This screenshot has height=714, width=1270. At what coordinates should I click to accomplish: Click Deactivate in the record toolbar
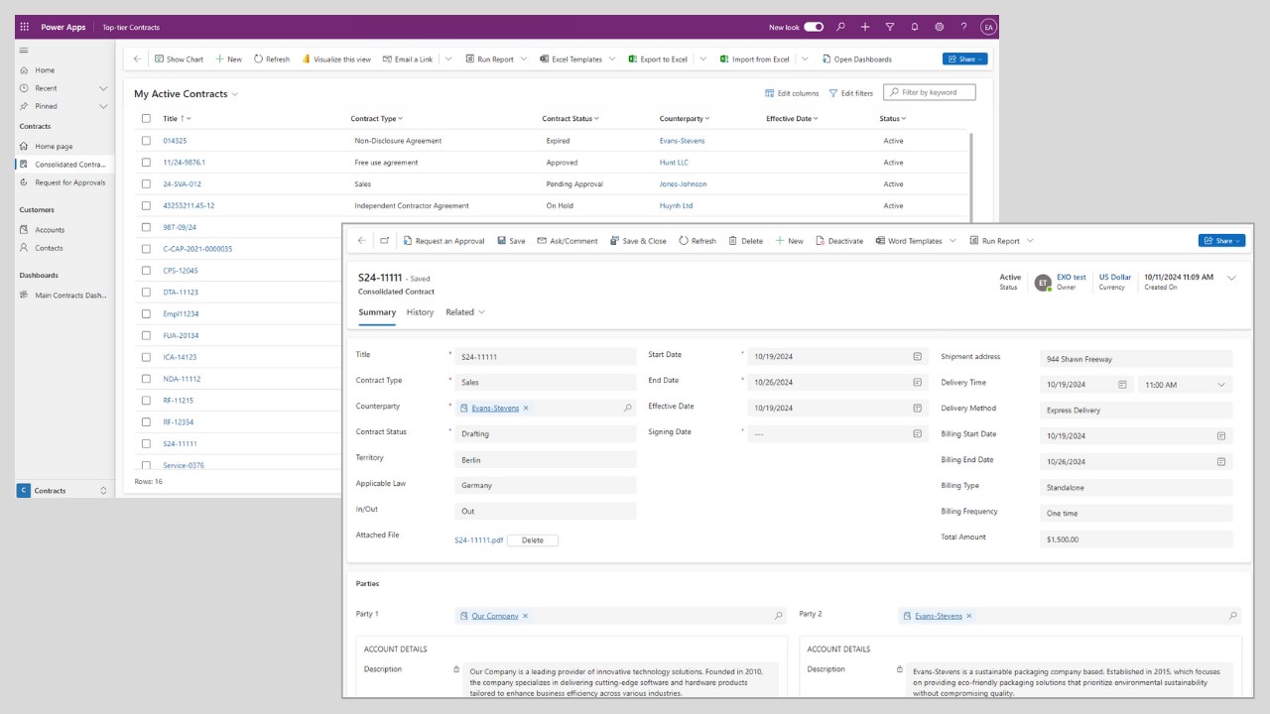[839, 241]
